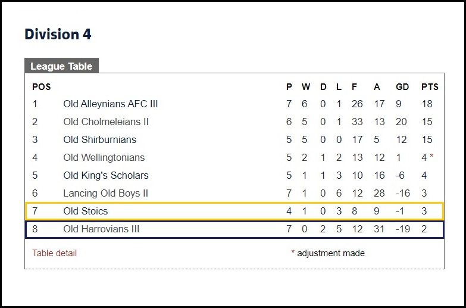Click the Division 4 heading
This screenshot has height=308, width=466.
tap(58, 34)
